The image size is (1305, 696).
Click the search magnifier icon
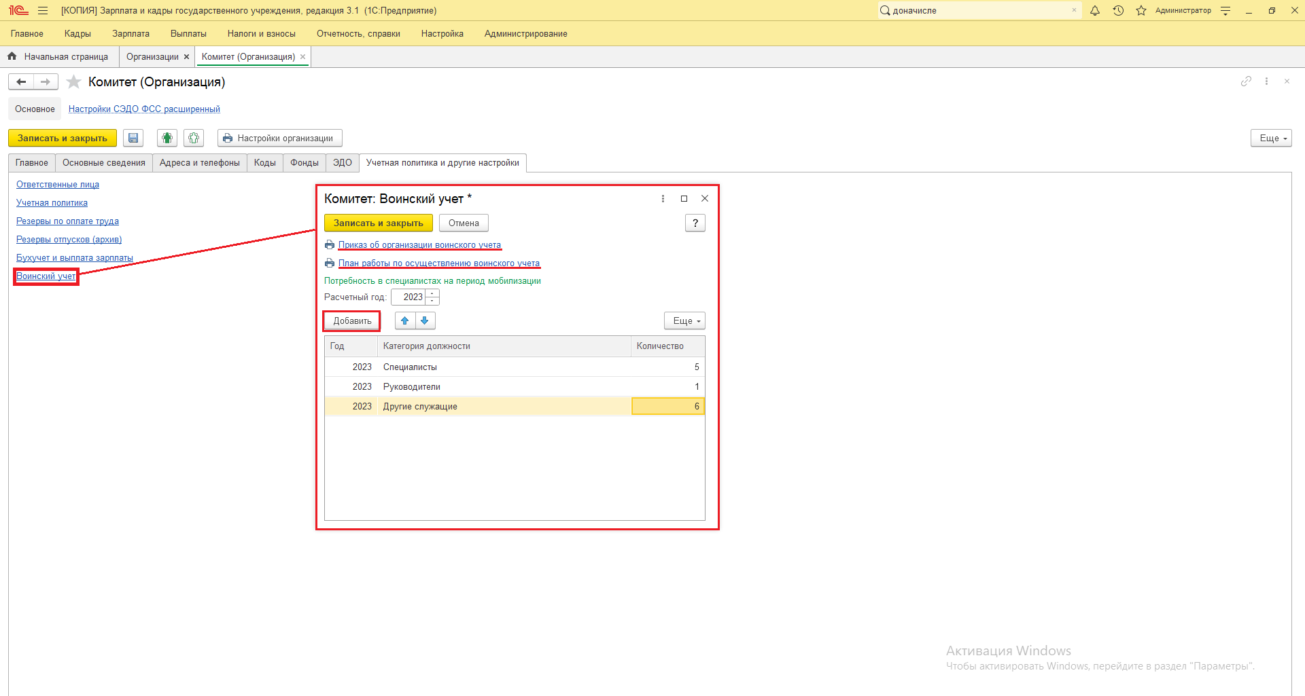click(x=885, y=11)
